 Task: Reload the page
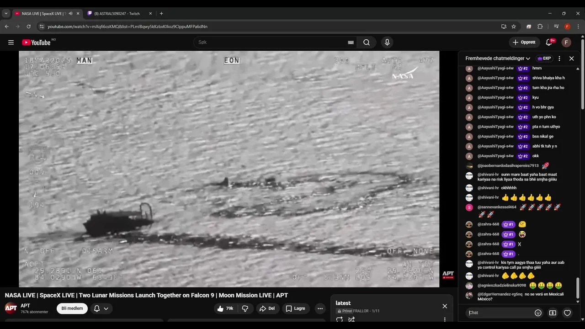pyautogui.click(x=28, y=27)
